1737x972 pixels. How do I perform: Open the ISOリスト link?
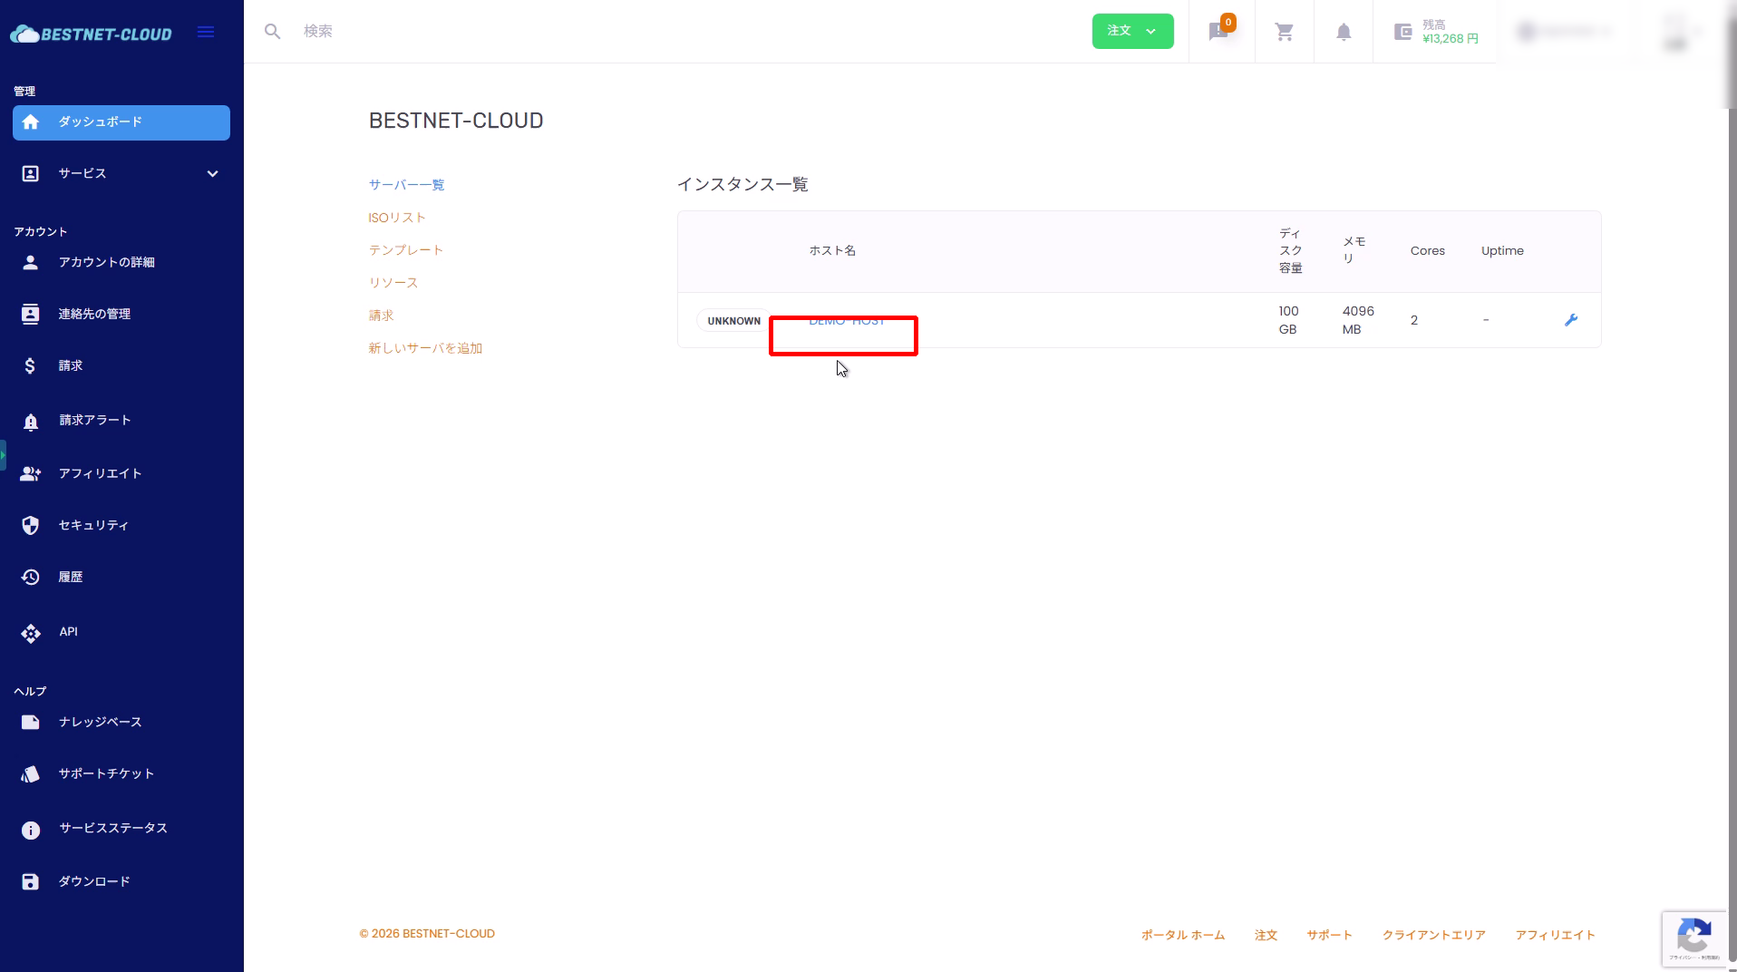(397, 218)
